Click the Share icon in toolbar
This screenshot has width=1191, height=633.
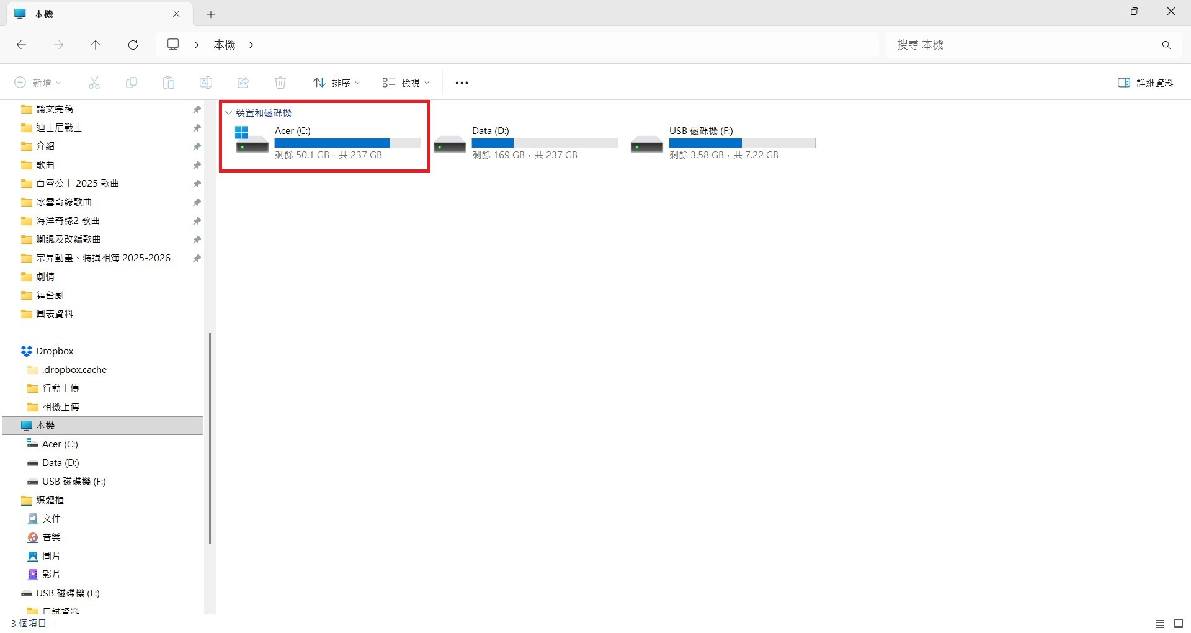pos(243,83)
